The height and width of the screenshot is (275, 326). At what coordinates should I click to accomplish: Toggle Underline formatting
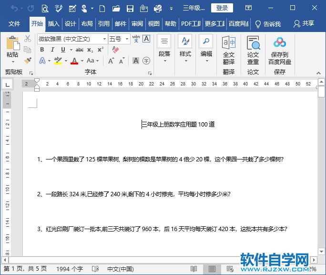(63, 50)
